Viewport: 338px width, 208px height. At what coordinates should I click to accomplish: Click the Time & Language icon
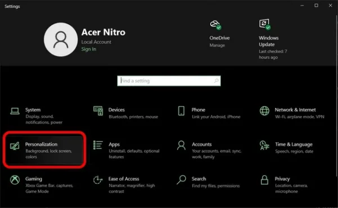point(265,145)
